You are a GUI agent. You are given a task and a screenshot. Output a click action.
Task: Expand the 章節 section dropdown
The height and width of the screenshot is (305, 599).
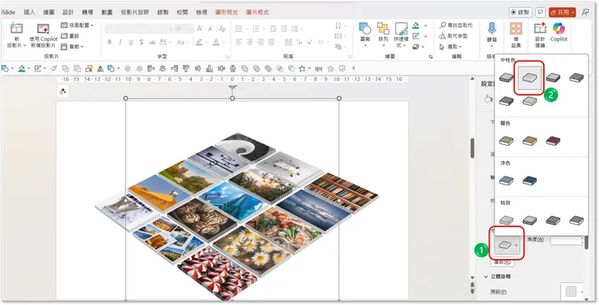click(72, 47)
